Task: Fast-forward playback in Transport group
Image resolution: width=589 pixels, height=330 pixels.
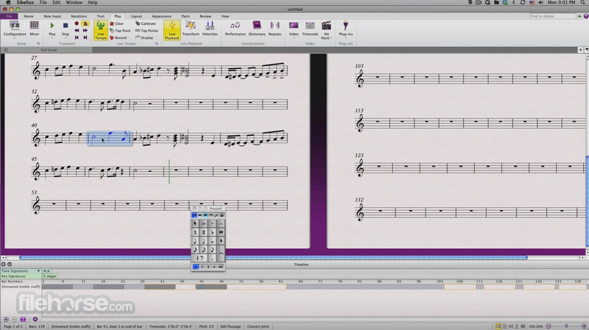Action: (x=85, y=30)
